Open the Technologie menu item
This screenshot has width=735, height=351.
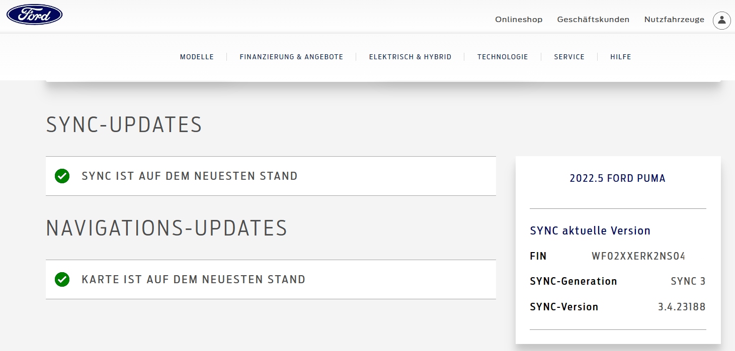click(x=503, y=57)
